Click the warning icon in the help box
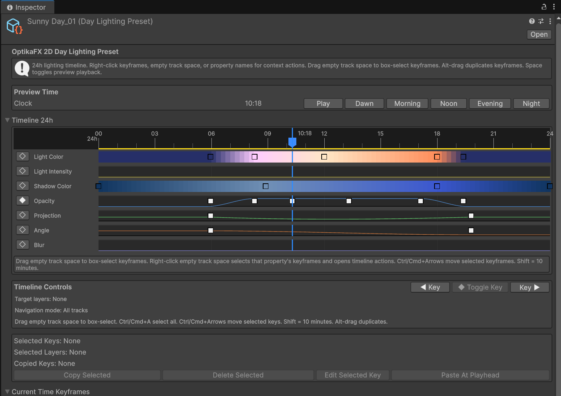561x396 pixels. [x=22, y=69]
